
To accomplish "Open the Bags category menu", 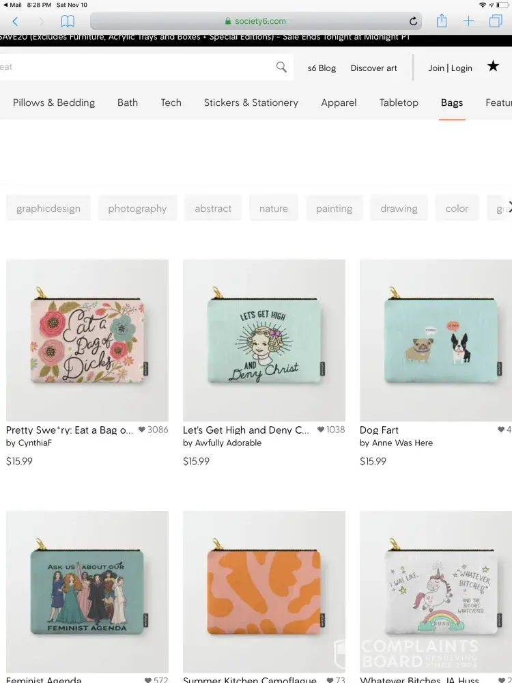I will (x=452, y=102).
